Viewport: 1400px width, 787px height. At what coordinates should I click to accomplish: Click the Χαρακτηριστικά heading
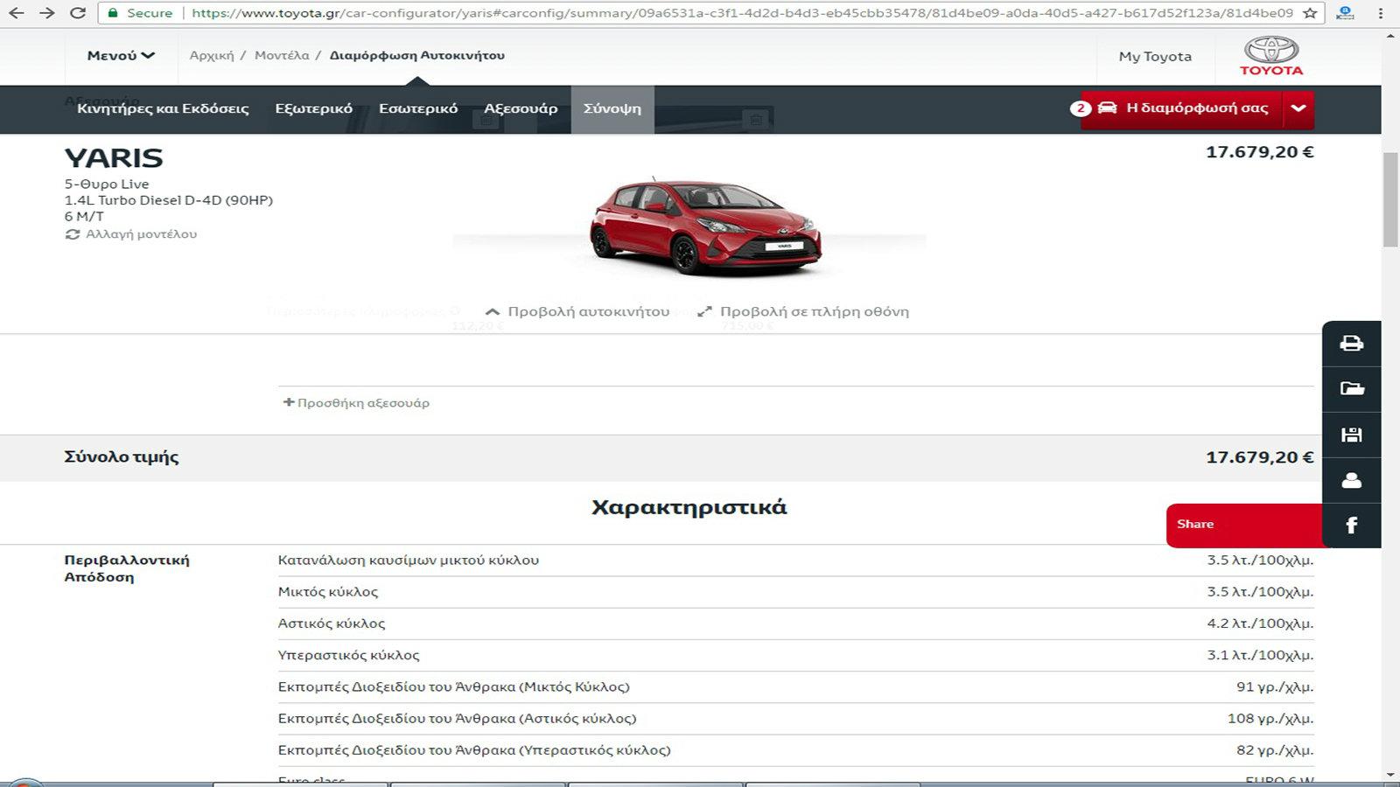[689, 507]
